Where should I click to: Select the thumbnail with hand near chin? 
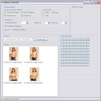click(34, 74)
